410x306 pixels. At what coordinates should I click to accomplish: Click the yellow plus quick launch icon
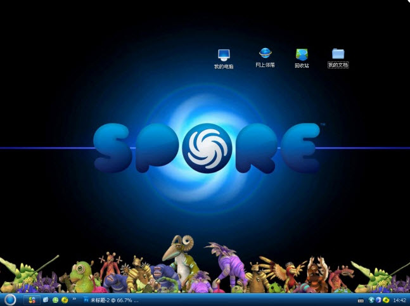(65, 300)
